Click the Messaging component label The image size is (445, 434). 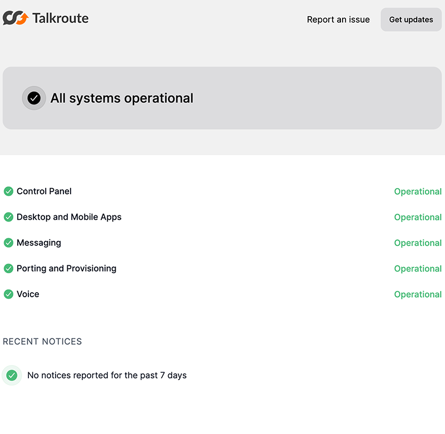coord(39,243)
